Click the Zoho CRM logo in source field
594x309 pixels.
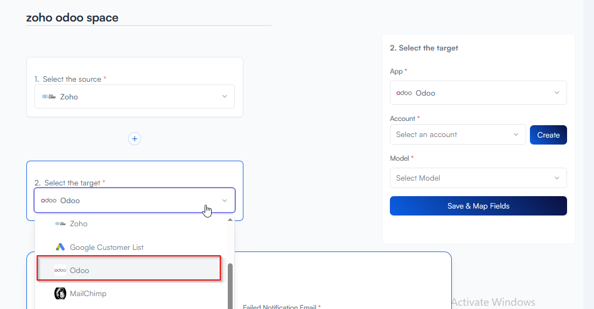[x=48, y=97]
